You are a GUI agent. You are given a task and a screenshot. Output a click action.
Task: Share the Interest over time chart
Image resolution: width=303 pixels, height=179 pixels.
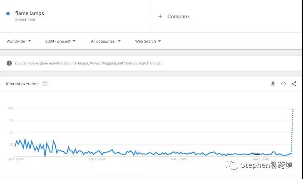tap(294, 84)
